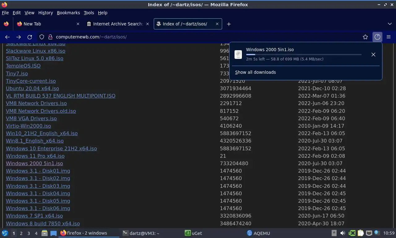The image size is (396, 238).
Task: Bookmark this page with the star
Action: [365, 37]
